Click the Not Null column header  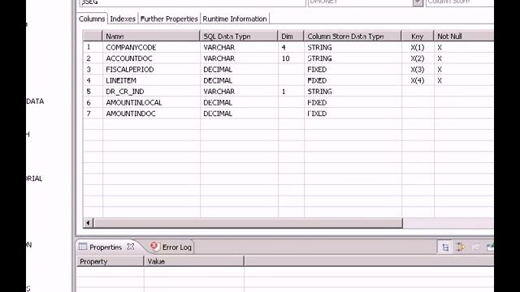coord(464,36)
